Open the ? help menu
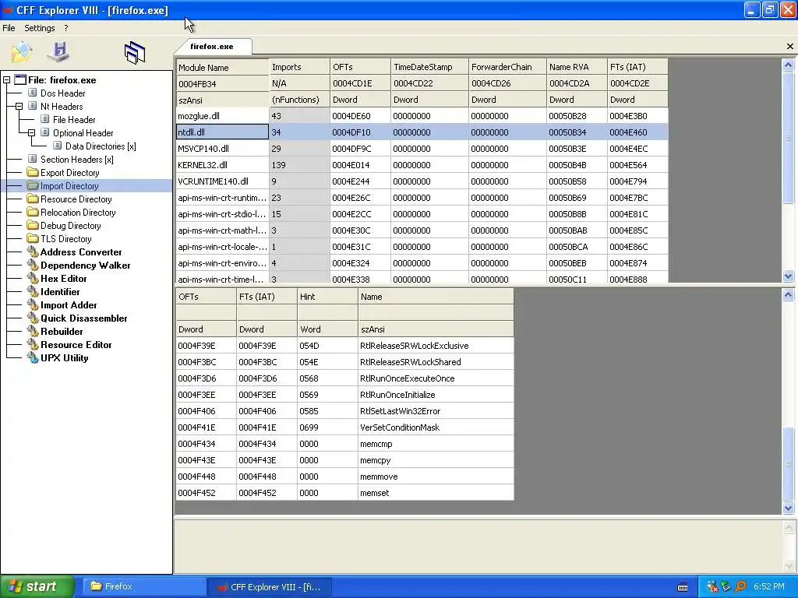 66,28
